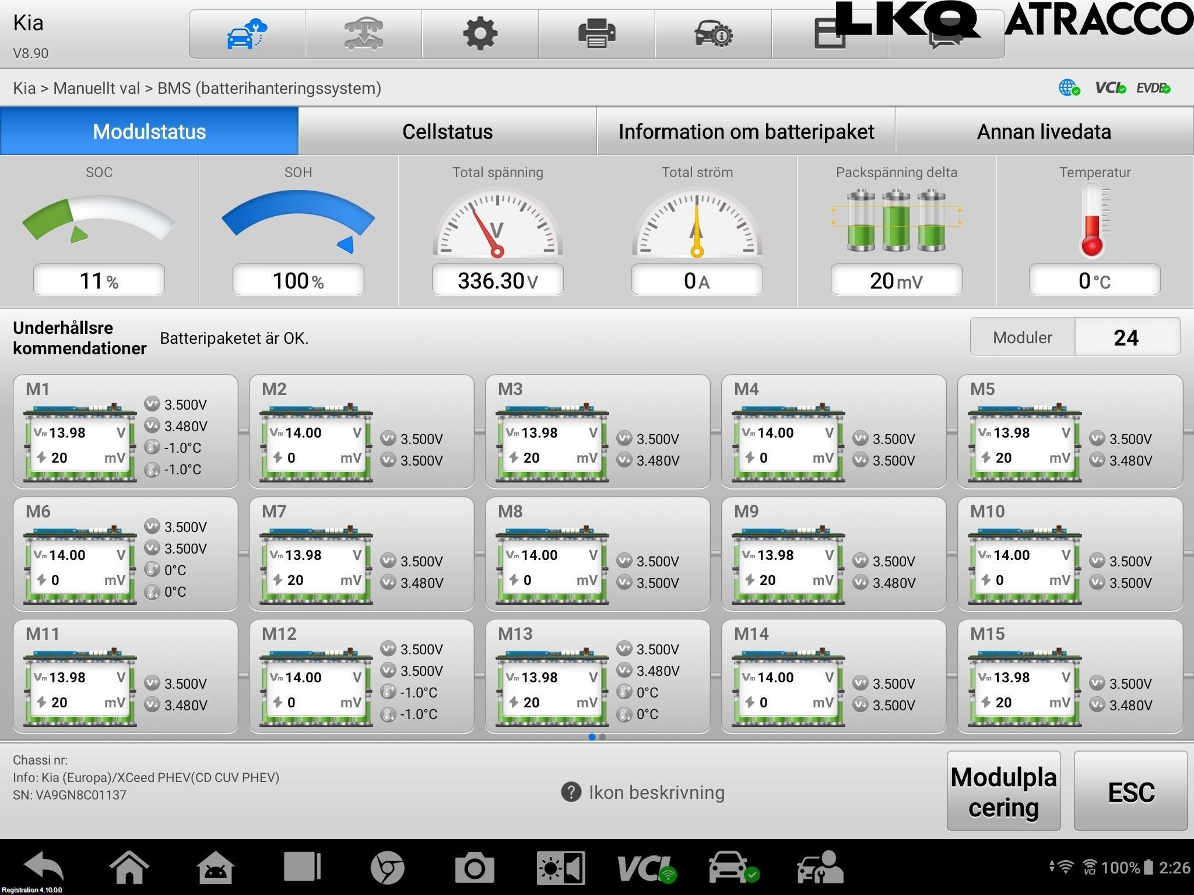The width and height of the screenshot is (1194, 895).
Task: Click the cloud vehicle diagnostics icon
Action: point(247,34)
